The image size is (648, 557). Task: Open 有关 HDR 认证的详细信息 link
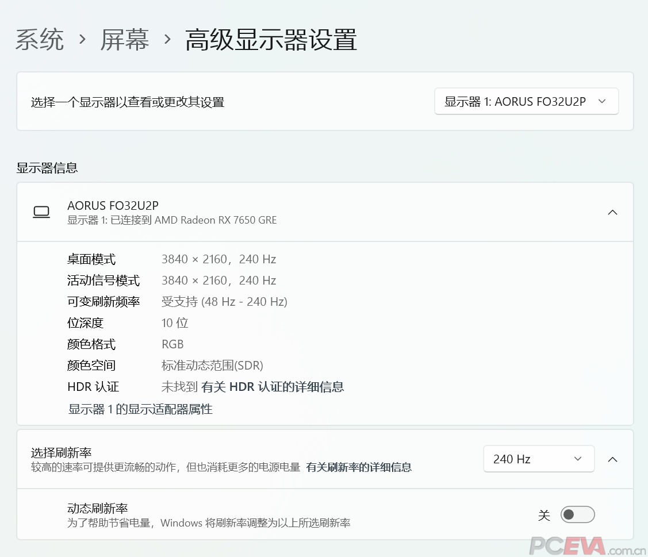pos(273,387)
